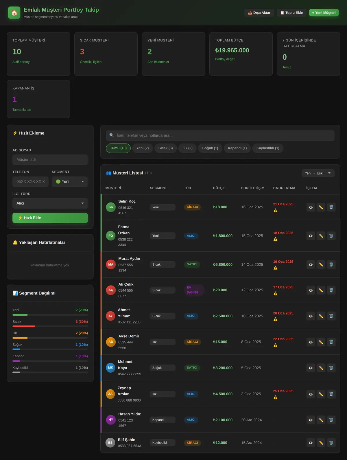Viewport: 347px width, 460px height.
Task: View Ali Çelik's record with the eye icon
Action: 311,290
